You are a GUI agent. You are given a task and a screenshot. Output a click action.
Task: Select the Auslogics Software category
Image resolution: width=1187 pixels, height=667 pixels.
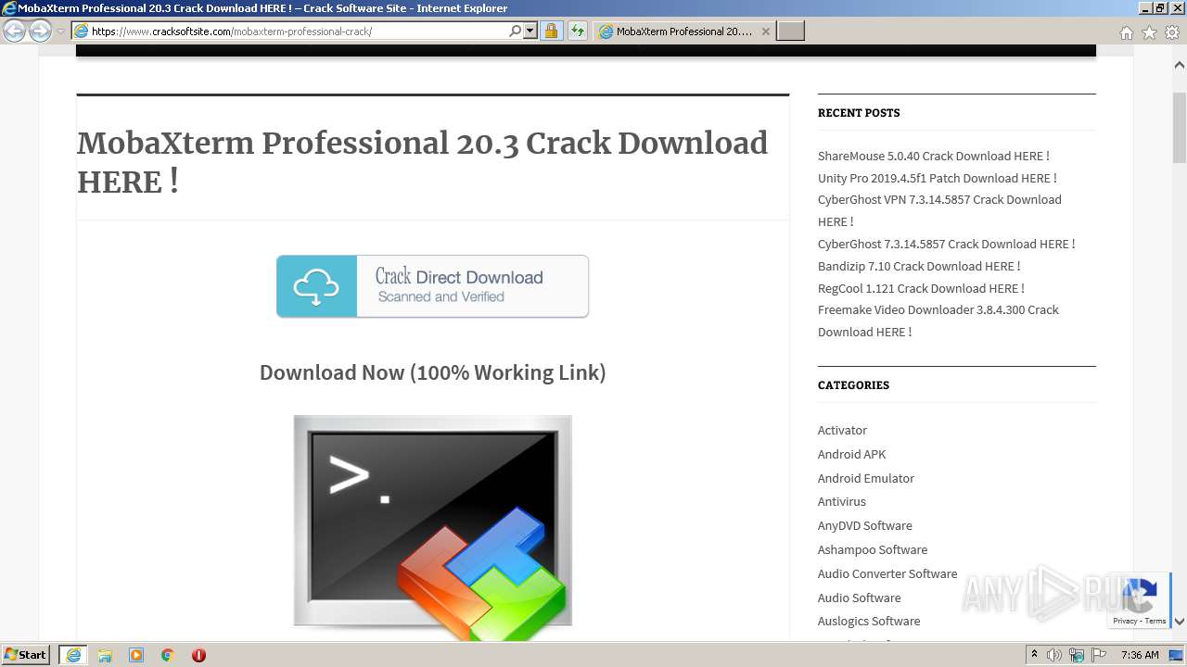coord(869,621)
